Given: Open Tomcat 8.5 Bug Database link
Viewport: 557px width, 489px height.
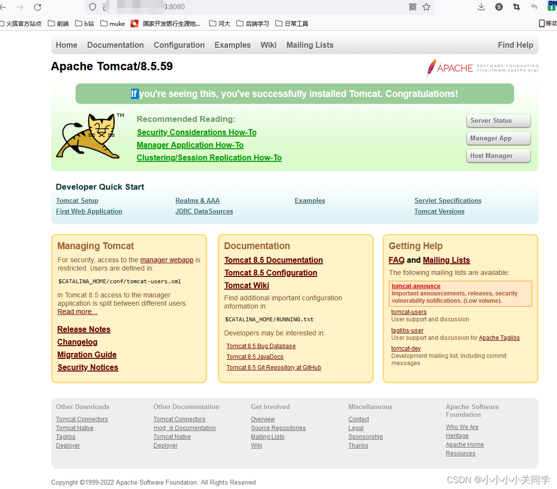Looking at the screenshot, I should click(x=261, y=346).
